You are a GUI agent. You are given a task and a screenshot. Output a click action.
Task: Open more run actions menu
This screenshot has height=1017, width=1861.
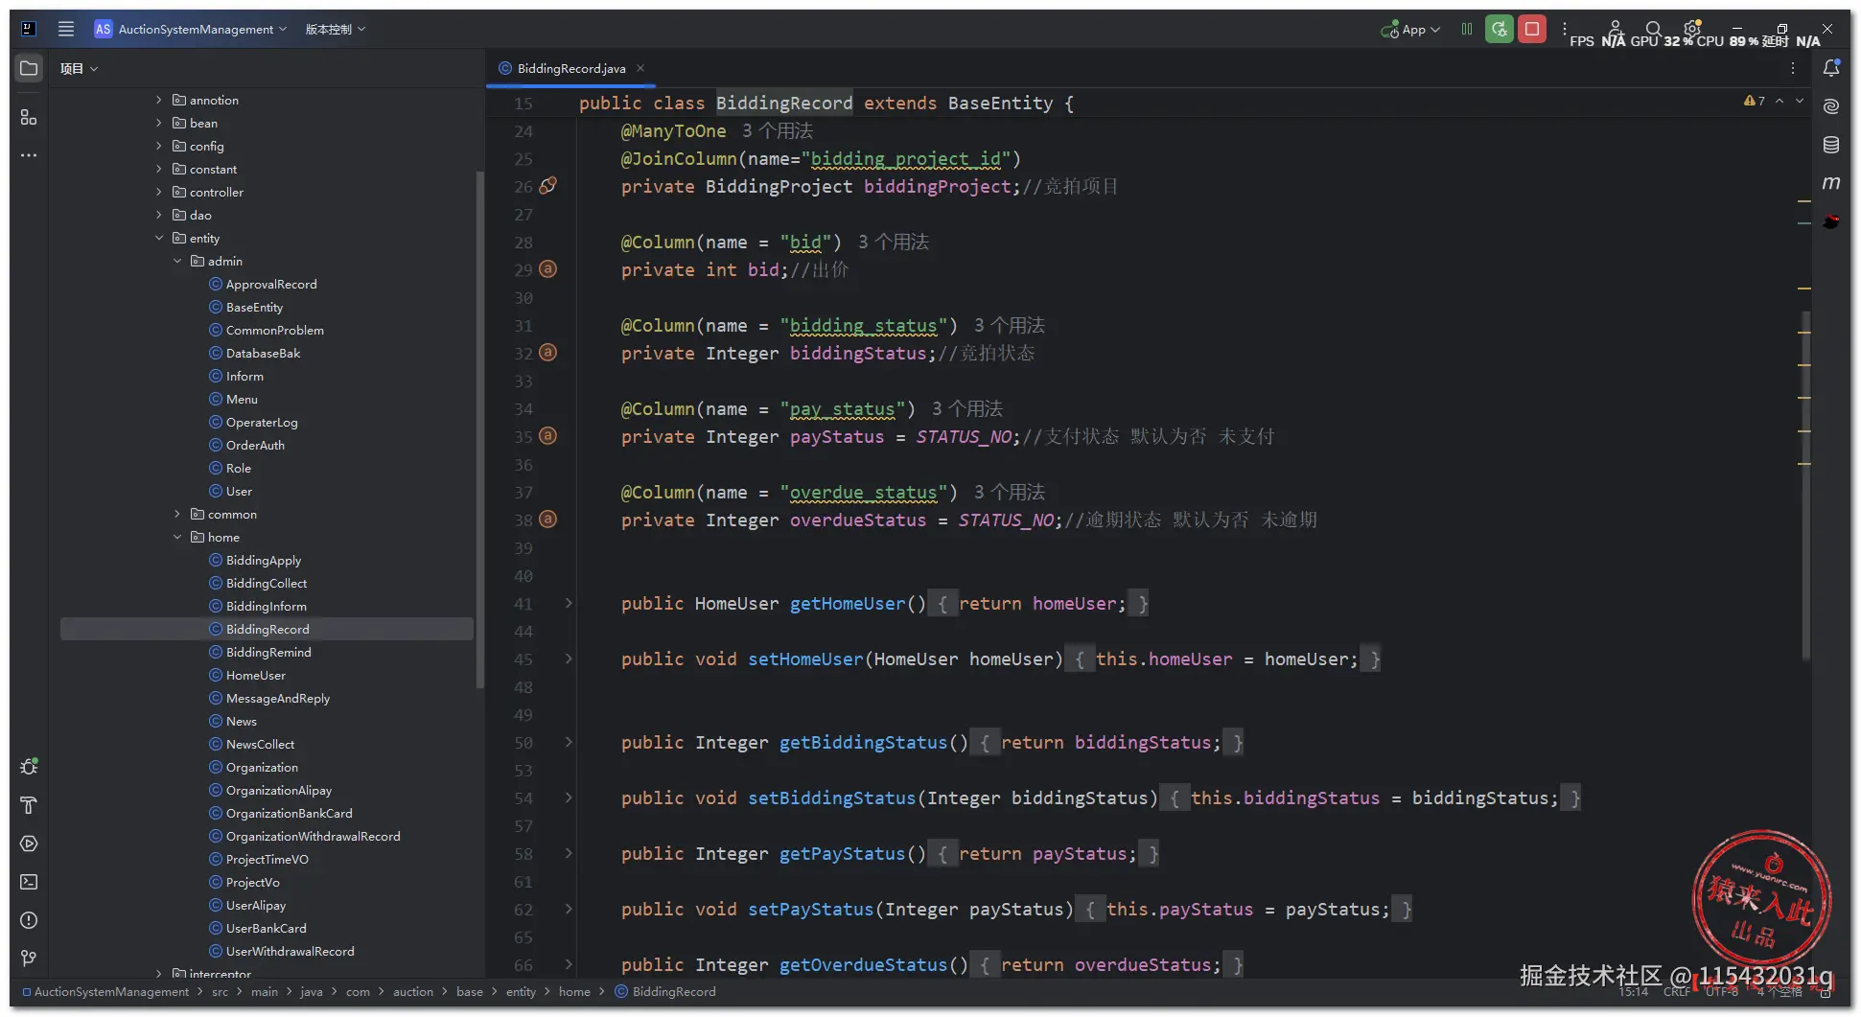pos(1565,29)
